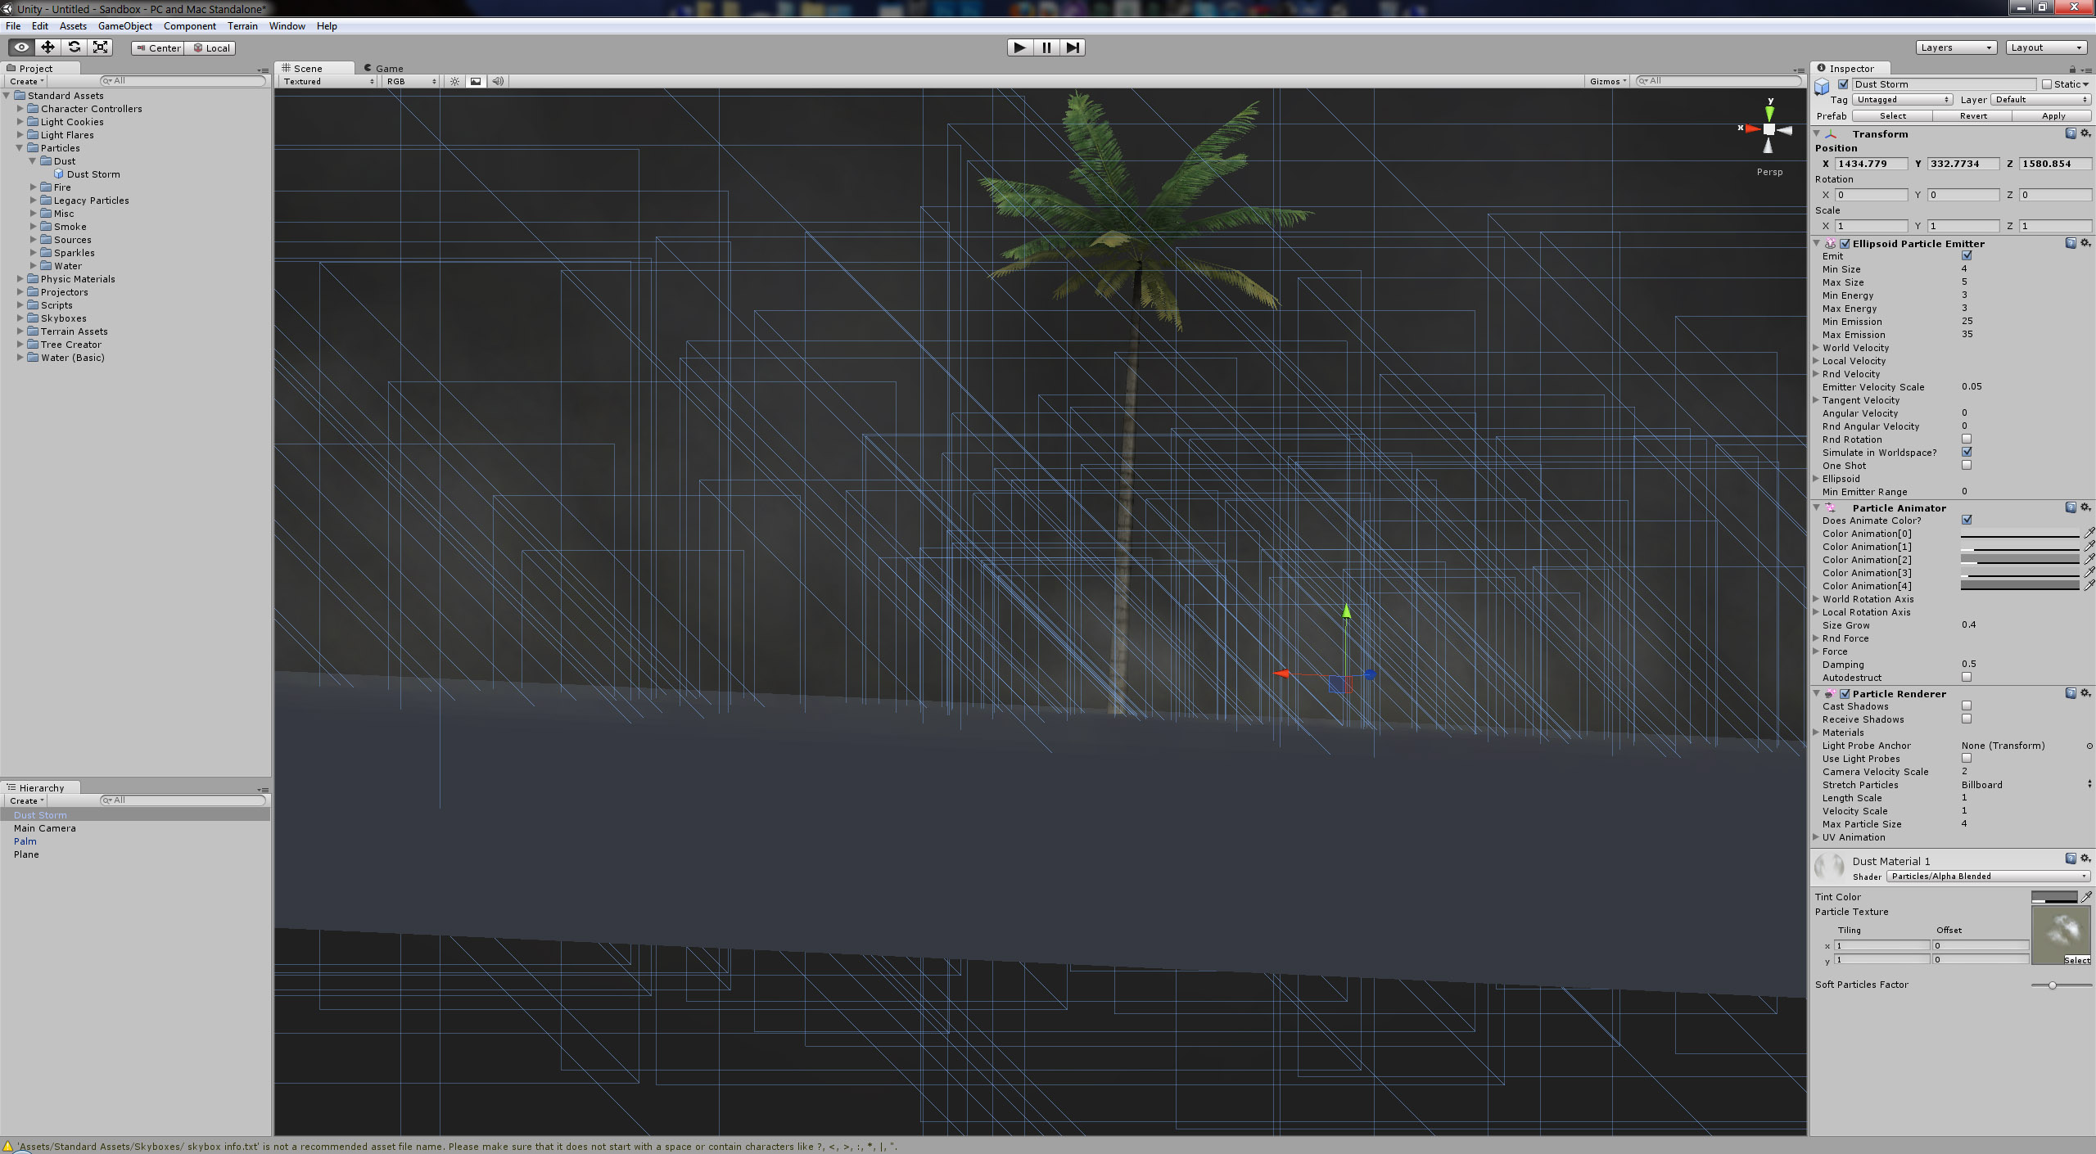Enable Cast Shadows checkbox
The image size is (2096, 1154).
coord(1967,705)
